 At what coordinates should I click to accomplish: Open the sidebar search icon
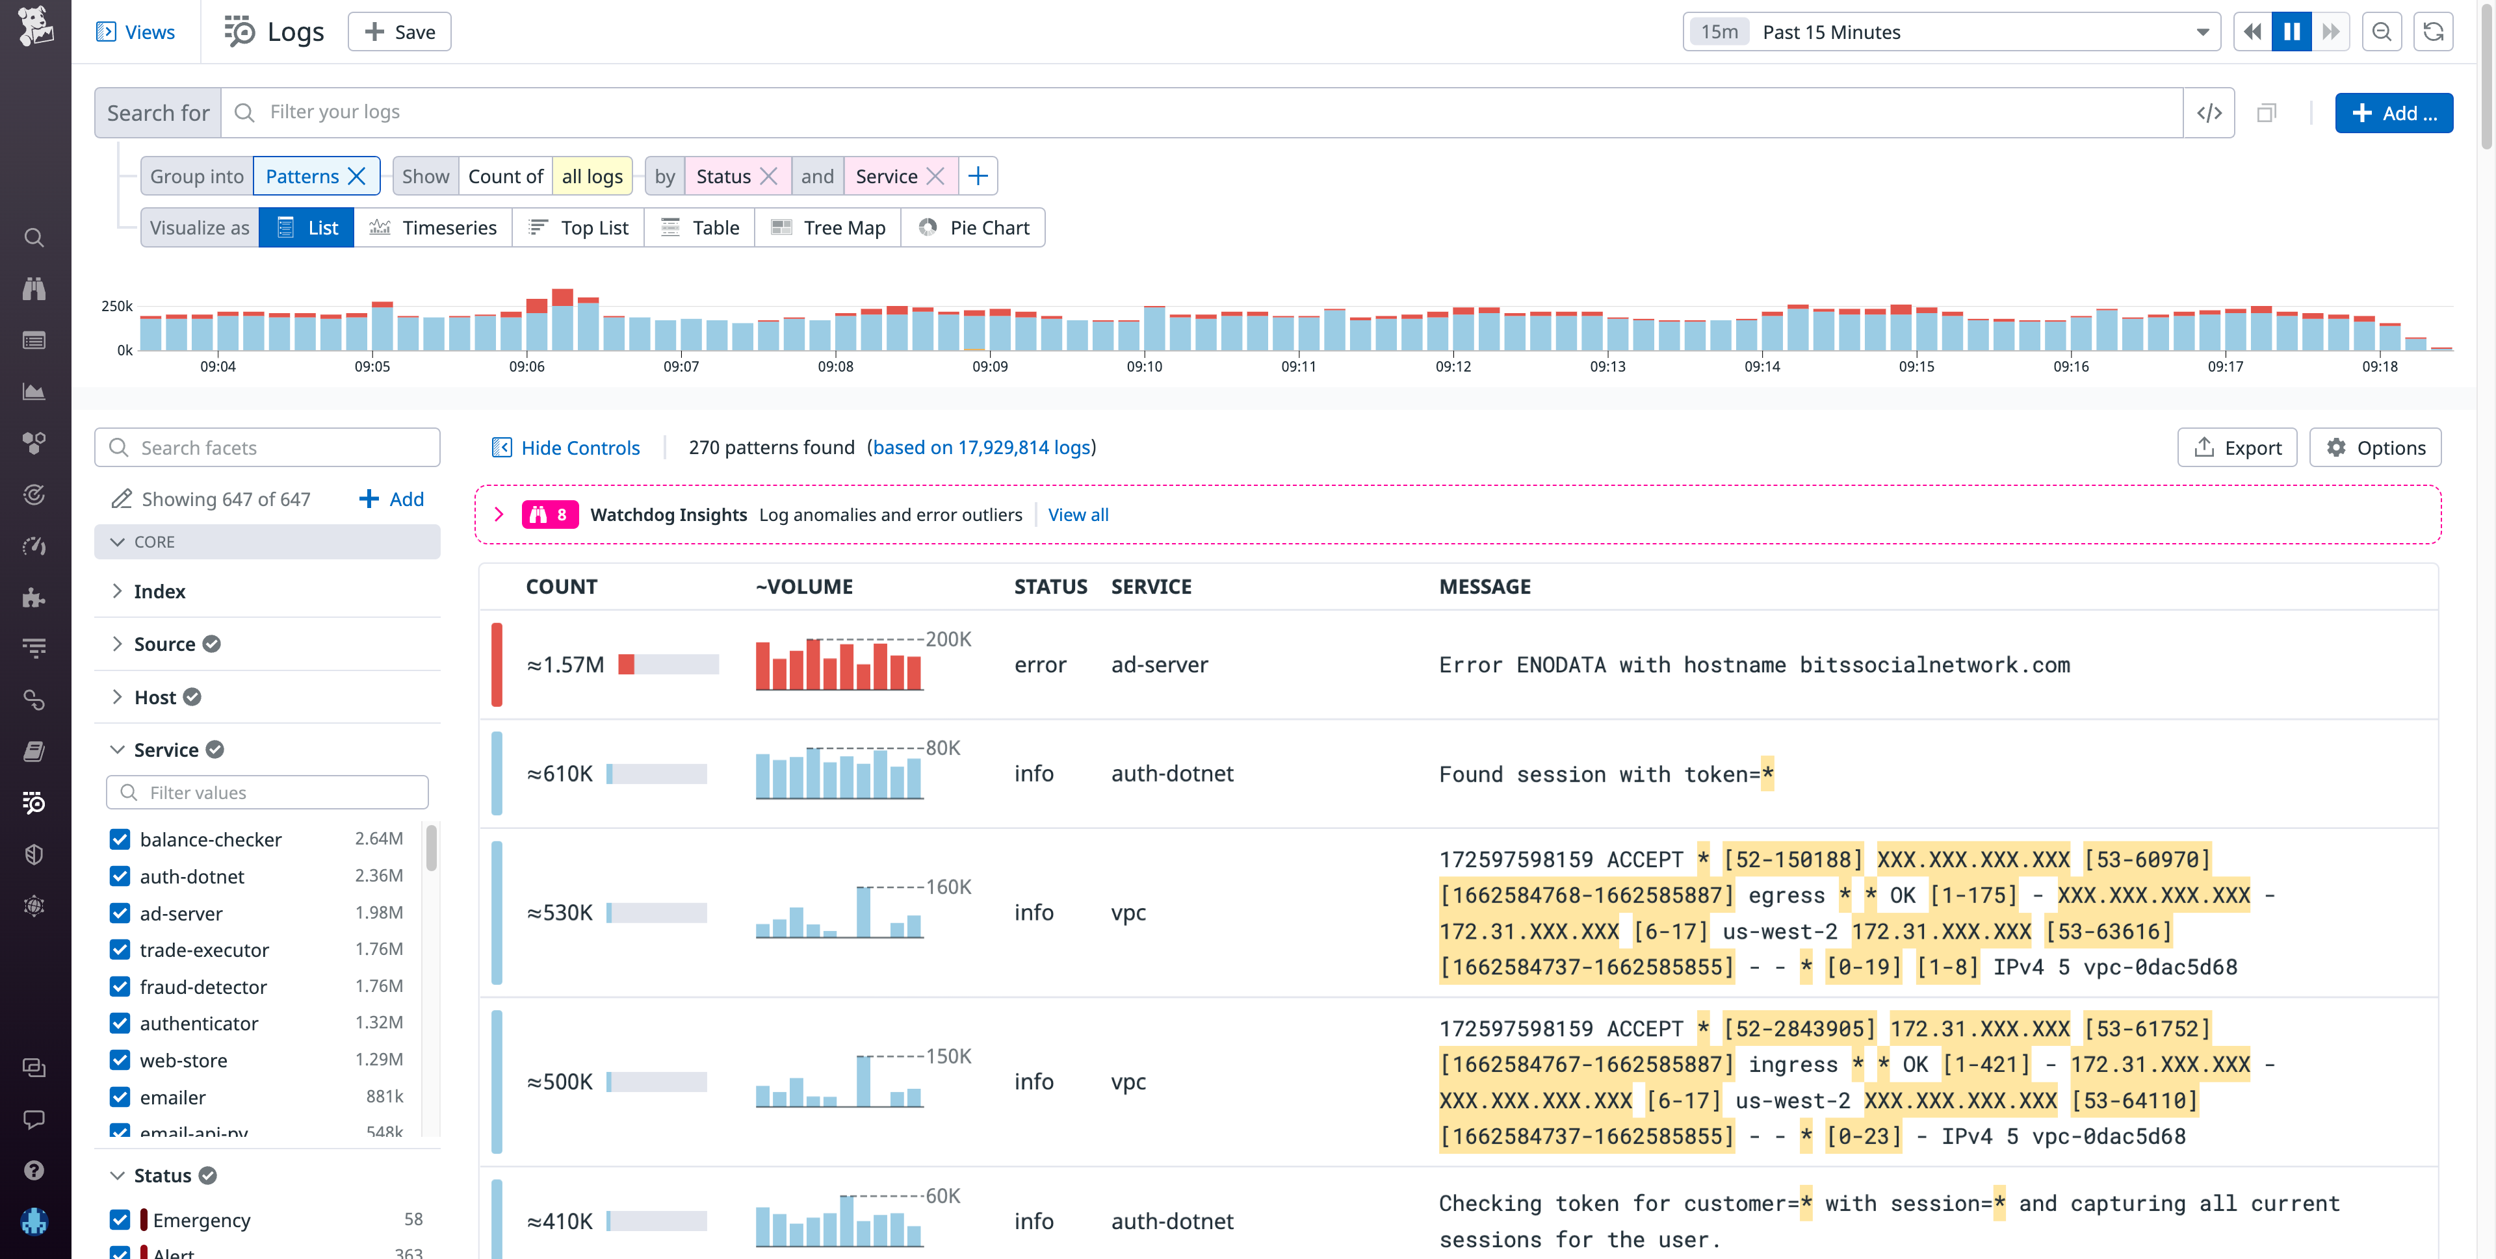point(34,237)
